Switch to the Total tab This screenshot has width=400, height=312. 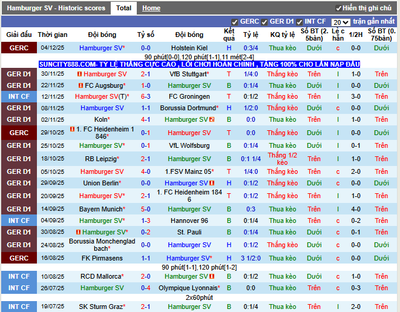[x=123, y=8]
